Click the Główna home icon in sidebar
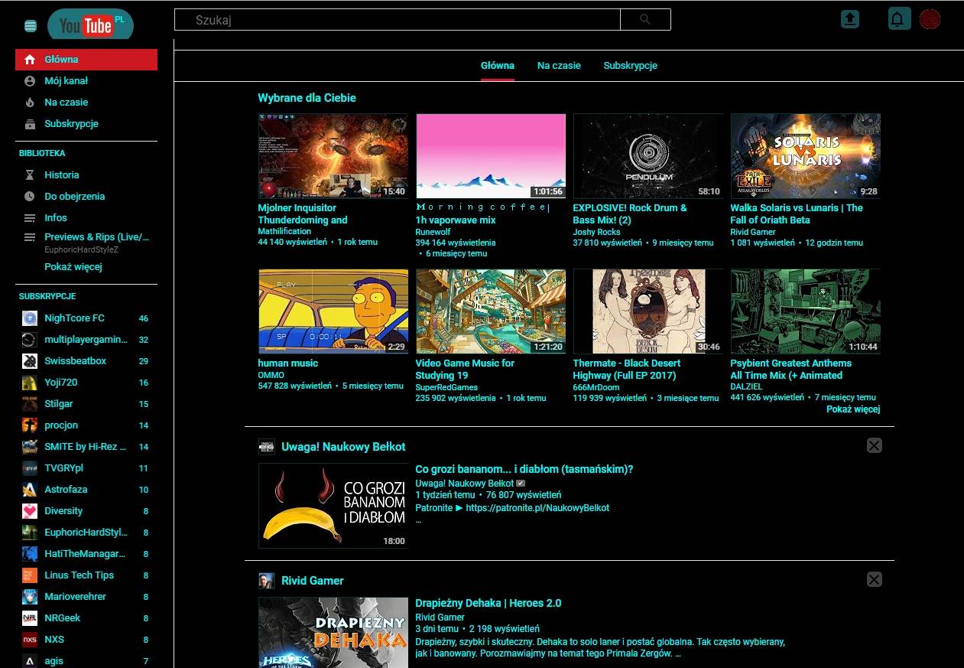This screenshot has width=964, height=668. pyautogui.click(x=30, y=60)
